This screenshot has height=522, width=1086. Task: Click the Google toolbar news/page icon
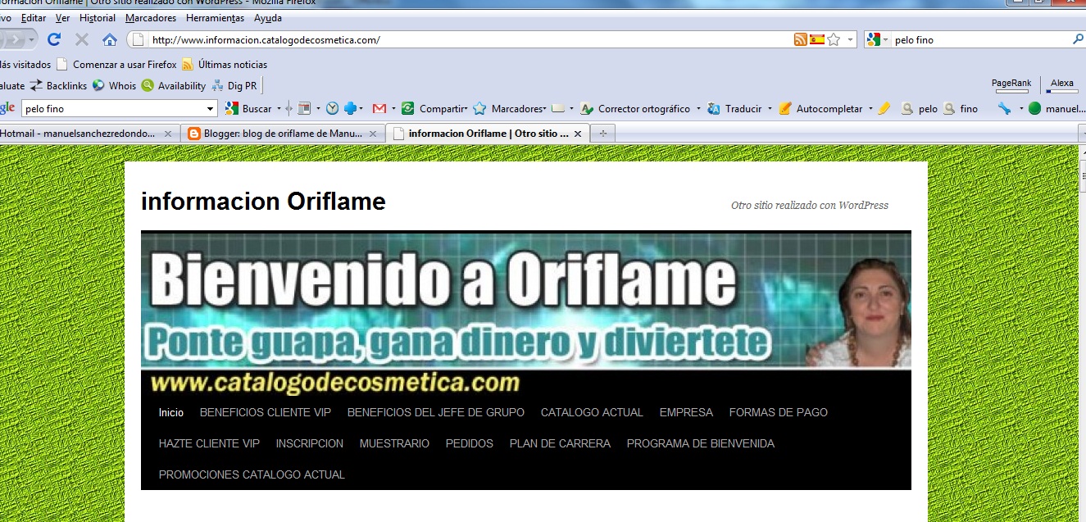[303, 108]
